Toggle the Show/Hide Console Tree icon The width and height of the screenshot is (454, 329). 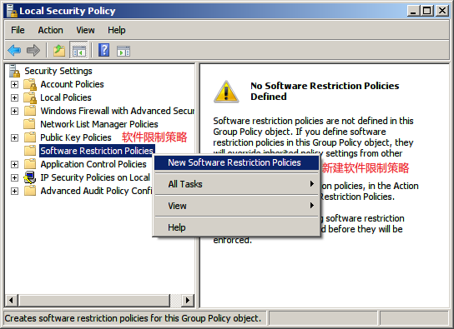coord(78,51)
